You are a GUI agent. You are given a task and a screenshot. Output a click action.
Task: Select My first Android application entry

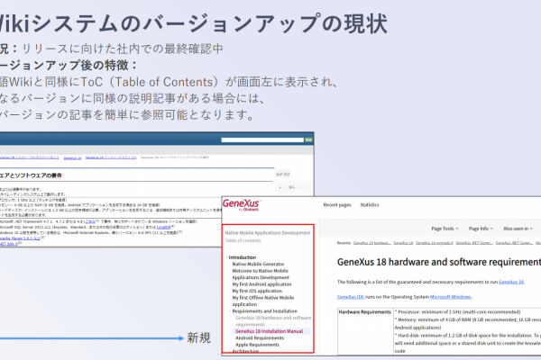[x=261, y=284]
